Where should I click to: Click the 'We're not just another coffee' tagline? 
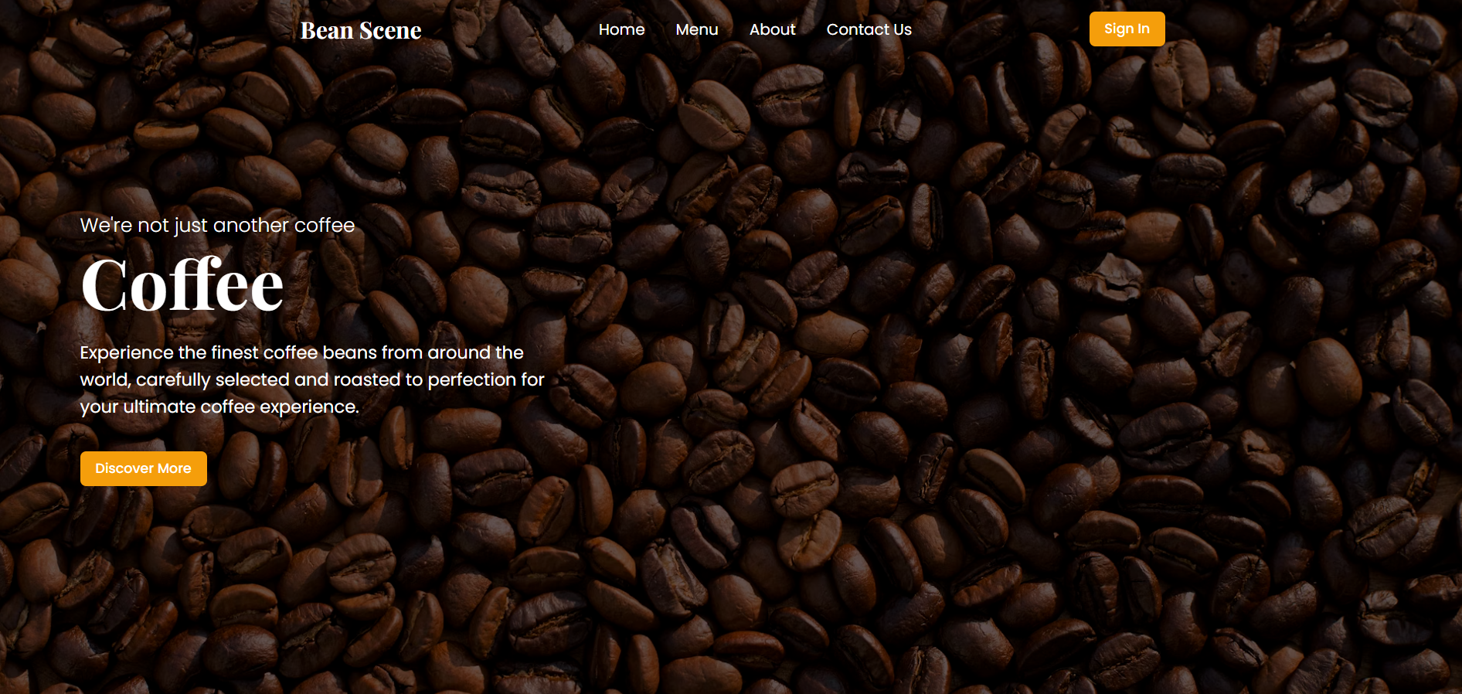217,225
